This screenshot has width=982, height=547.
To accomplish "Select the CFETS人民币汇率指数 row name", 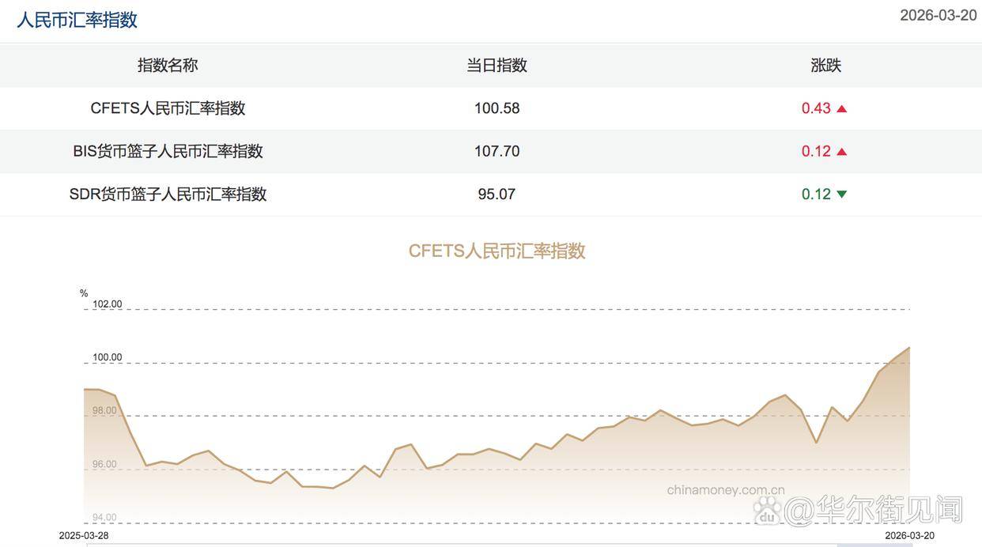I will (168, 108).
